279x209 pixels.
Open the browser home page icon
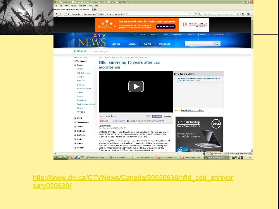pos(243,14)
